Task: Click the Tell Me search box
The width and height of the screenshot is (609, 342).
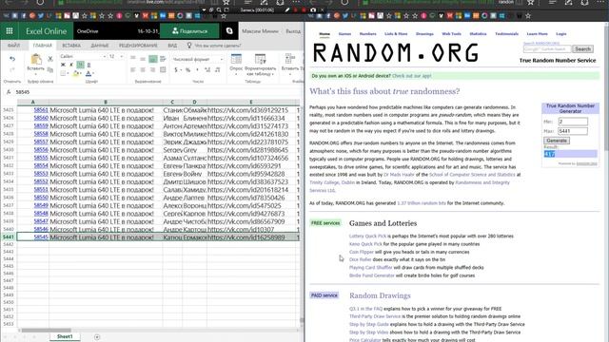Action: tap(218, 46)
